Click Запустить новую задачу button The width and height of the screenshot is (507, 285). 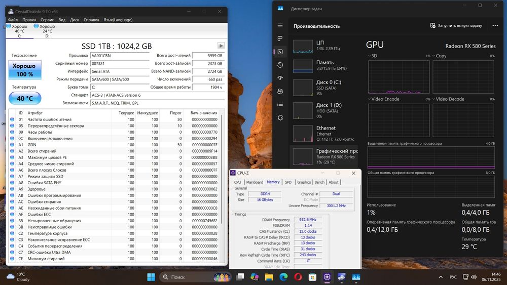click(x=456, y=25)
